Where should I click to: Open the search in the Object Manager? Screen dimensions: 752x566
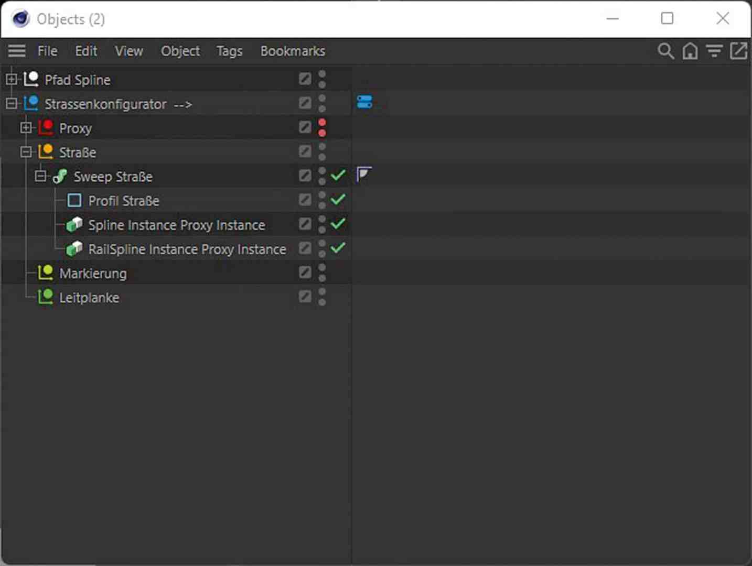point(665,51)
